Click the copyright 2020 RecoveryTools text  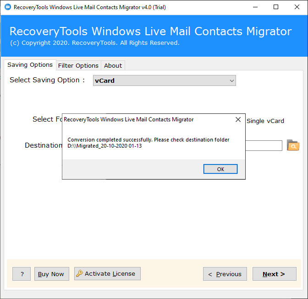tap(95, 43)
